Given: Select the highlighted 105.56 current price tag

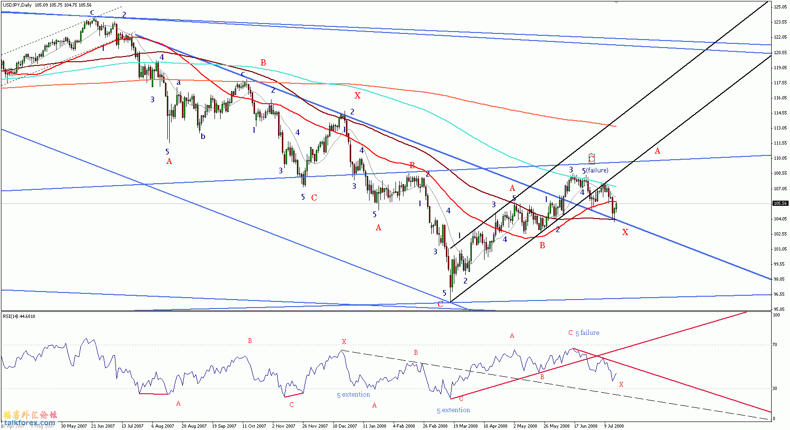Looking at the screenshot, I should [780, 203].
